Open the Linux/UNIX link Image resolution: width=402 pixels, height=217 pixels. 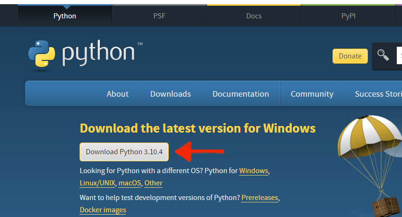[97, 183]
